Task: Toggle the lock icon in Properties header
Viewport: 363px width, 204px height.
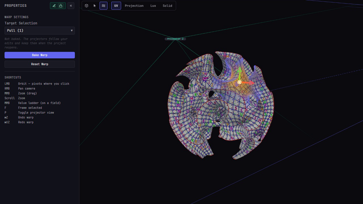Action: pyautogui.click(x=61, y=6)
